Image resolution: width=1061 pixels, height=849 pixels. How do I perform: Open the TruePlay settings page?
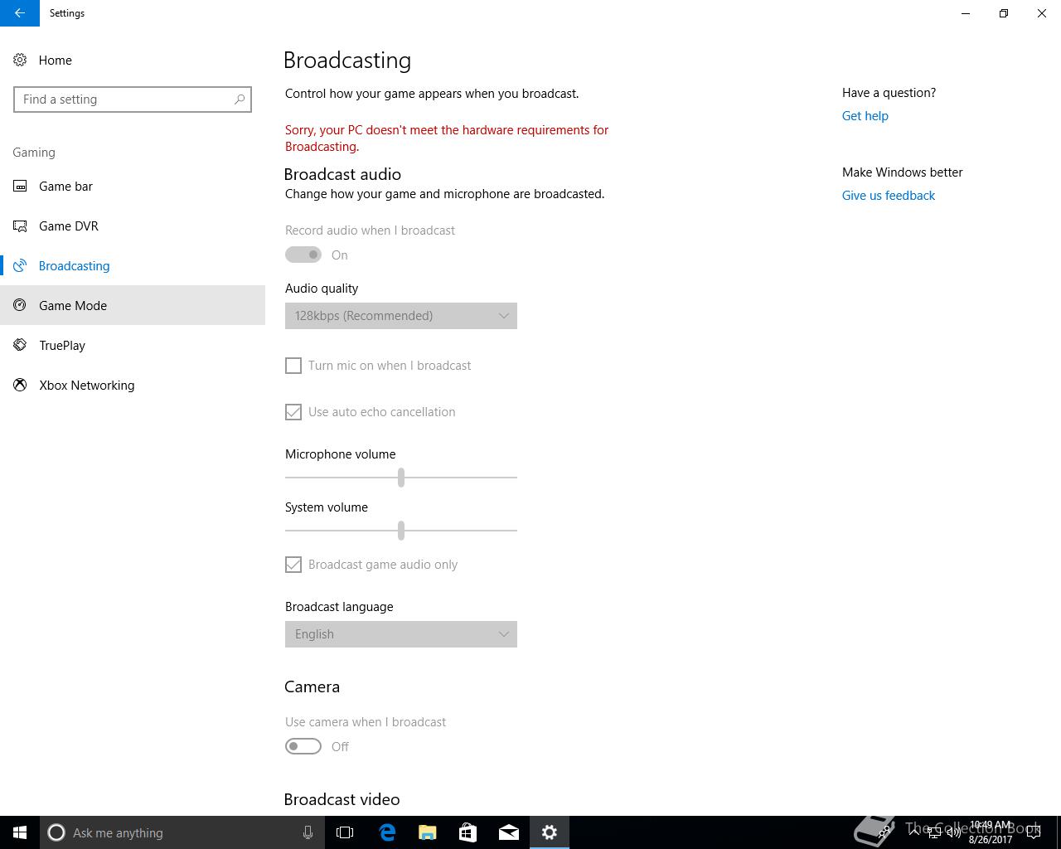pos(133,346)
